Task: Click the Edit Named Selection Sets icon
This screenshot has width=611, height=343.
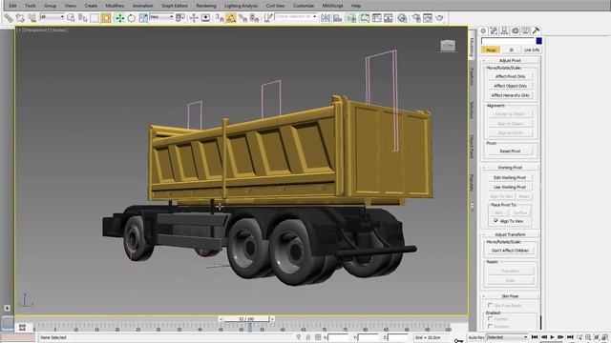Action: pyautogui.click(x=268, y=18)
